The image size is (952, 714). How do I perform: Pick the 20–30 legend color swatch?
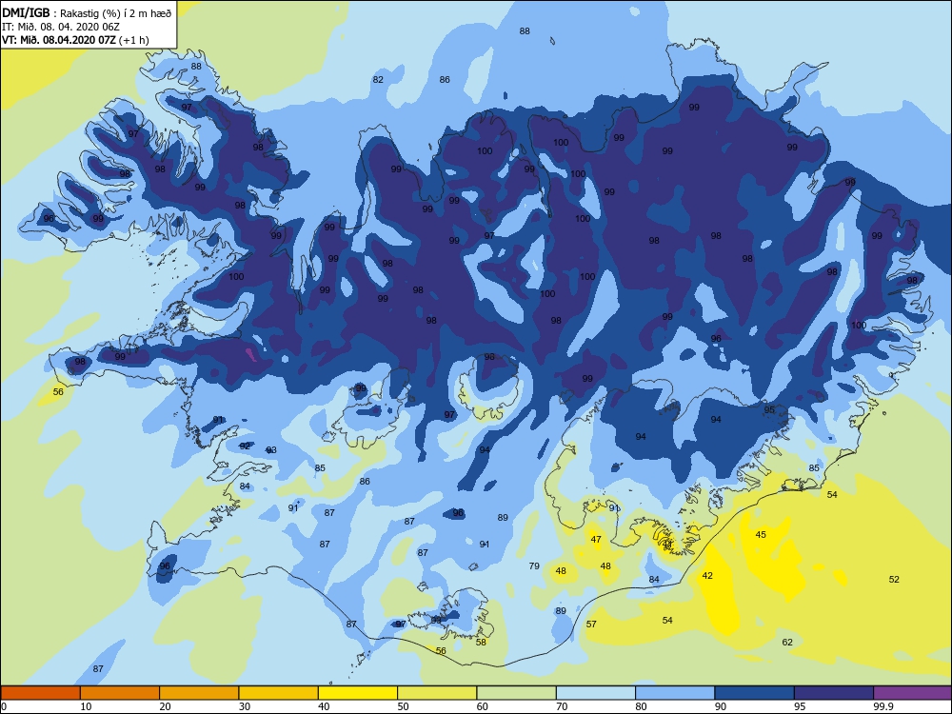click(x=199, y=693)
